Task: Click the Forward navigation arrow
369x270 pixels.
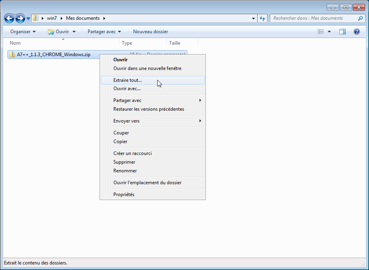Action: (20, 18)
